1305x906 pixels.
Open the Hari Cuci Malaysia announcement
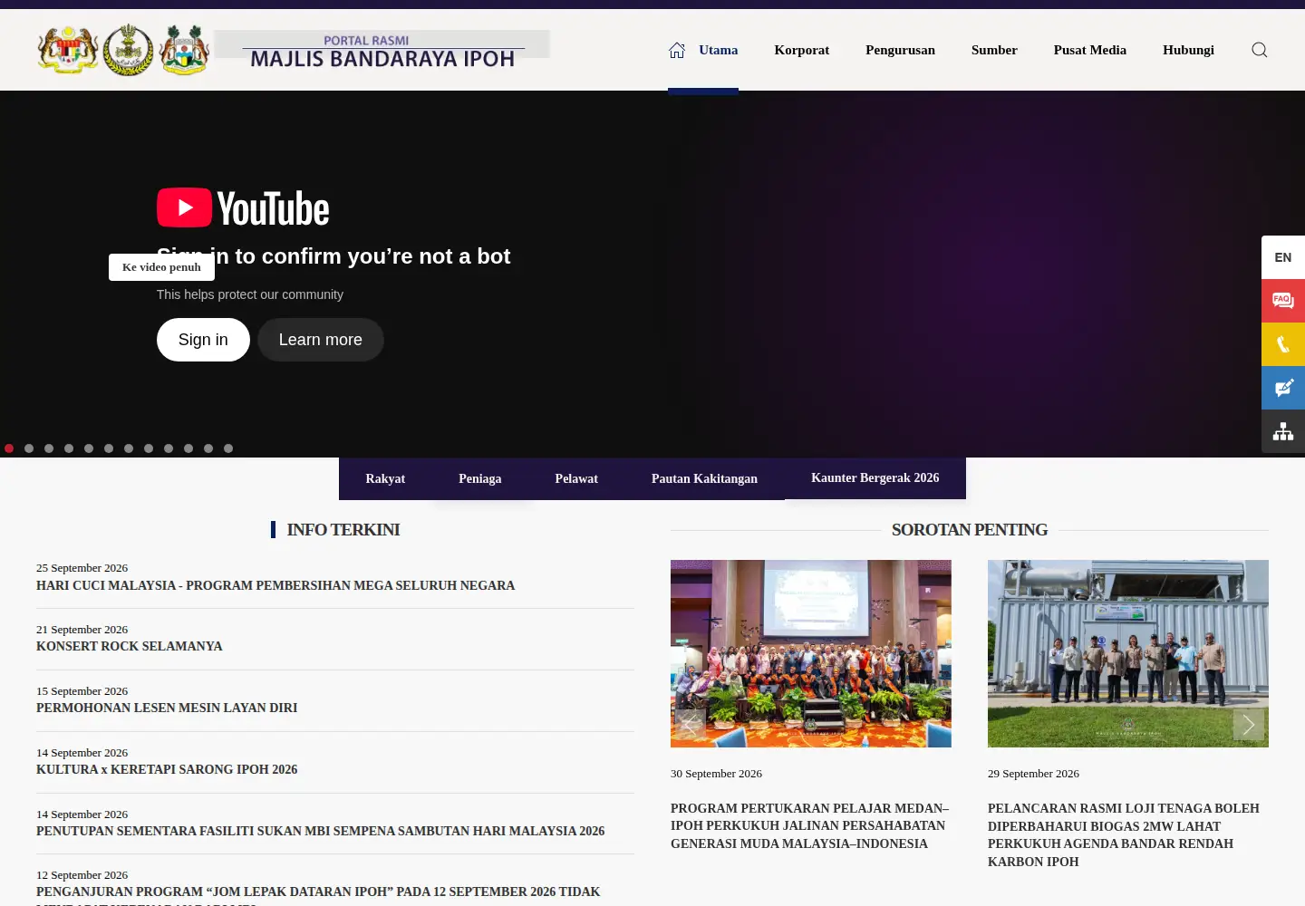(x=275, y=585)
